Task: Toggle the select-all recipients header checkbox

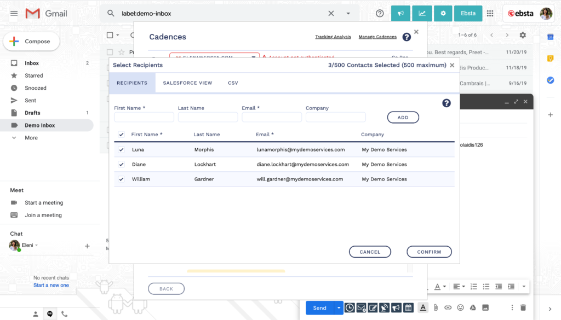Action: 122,135
